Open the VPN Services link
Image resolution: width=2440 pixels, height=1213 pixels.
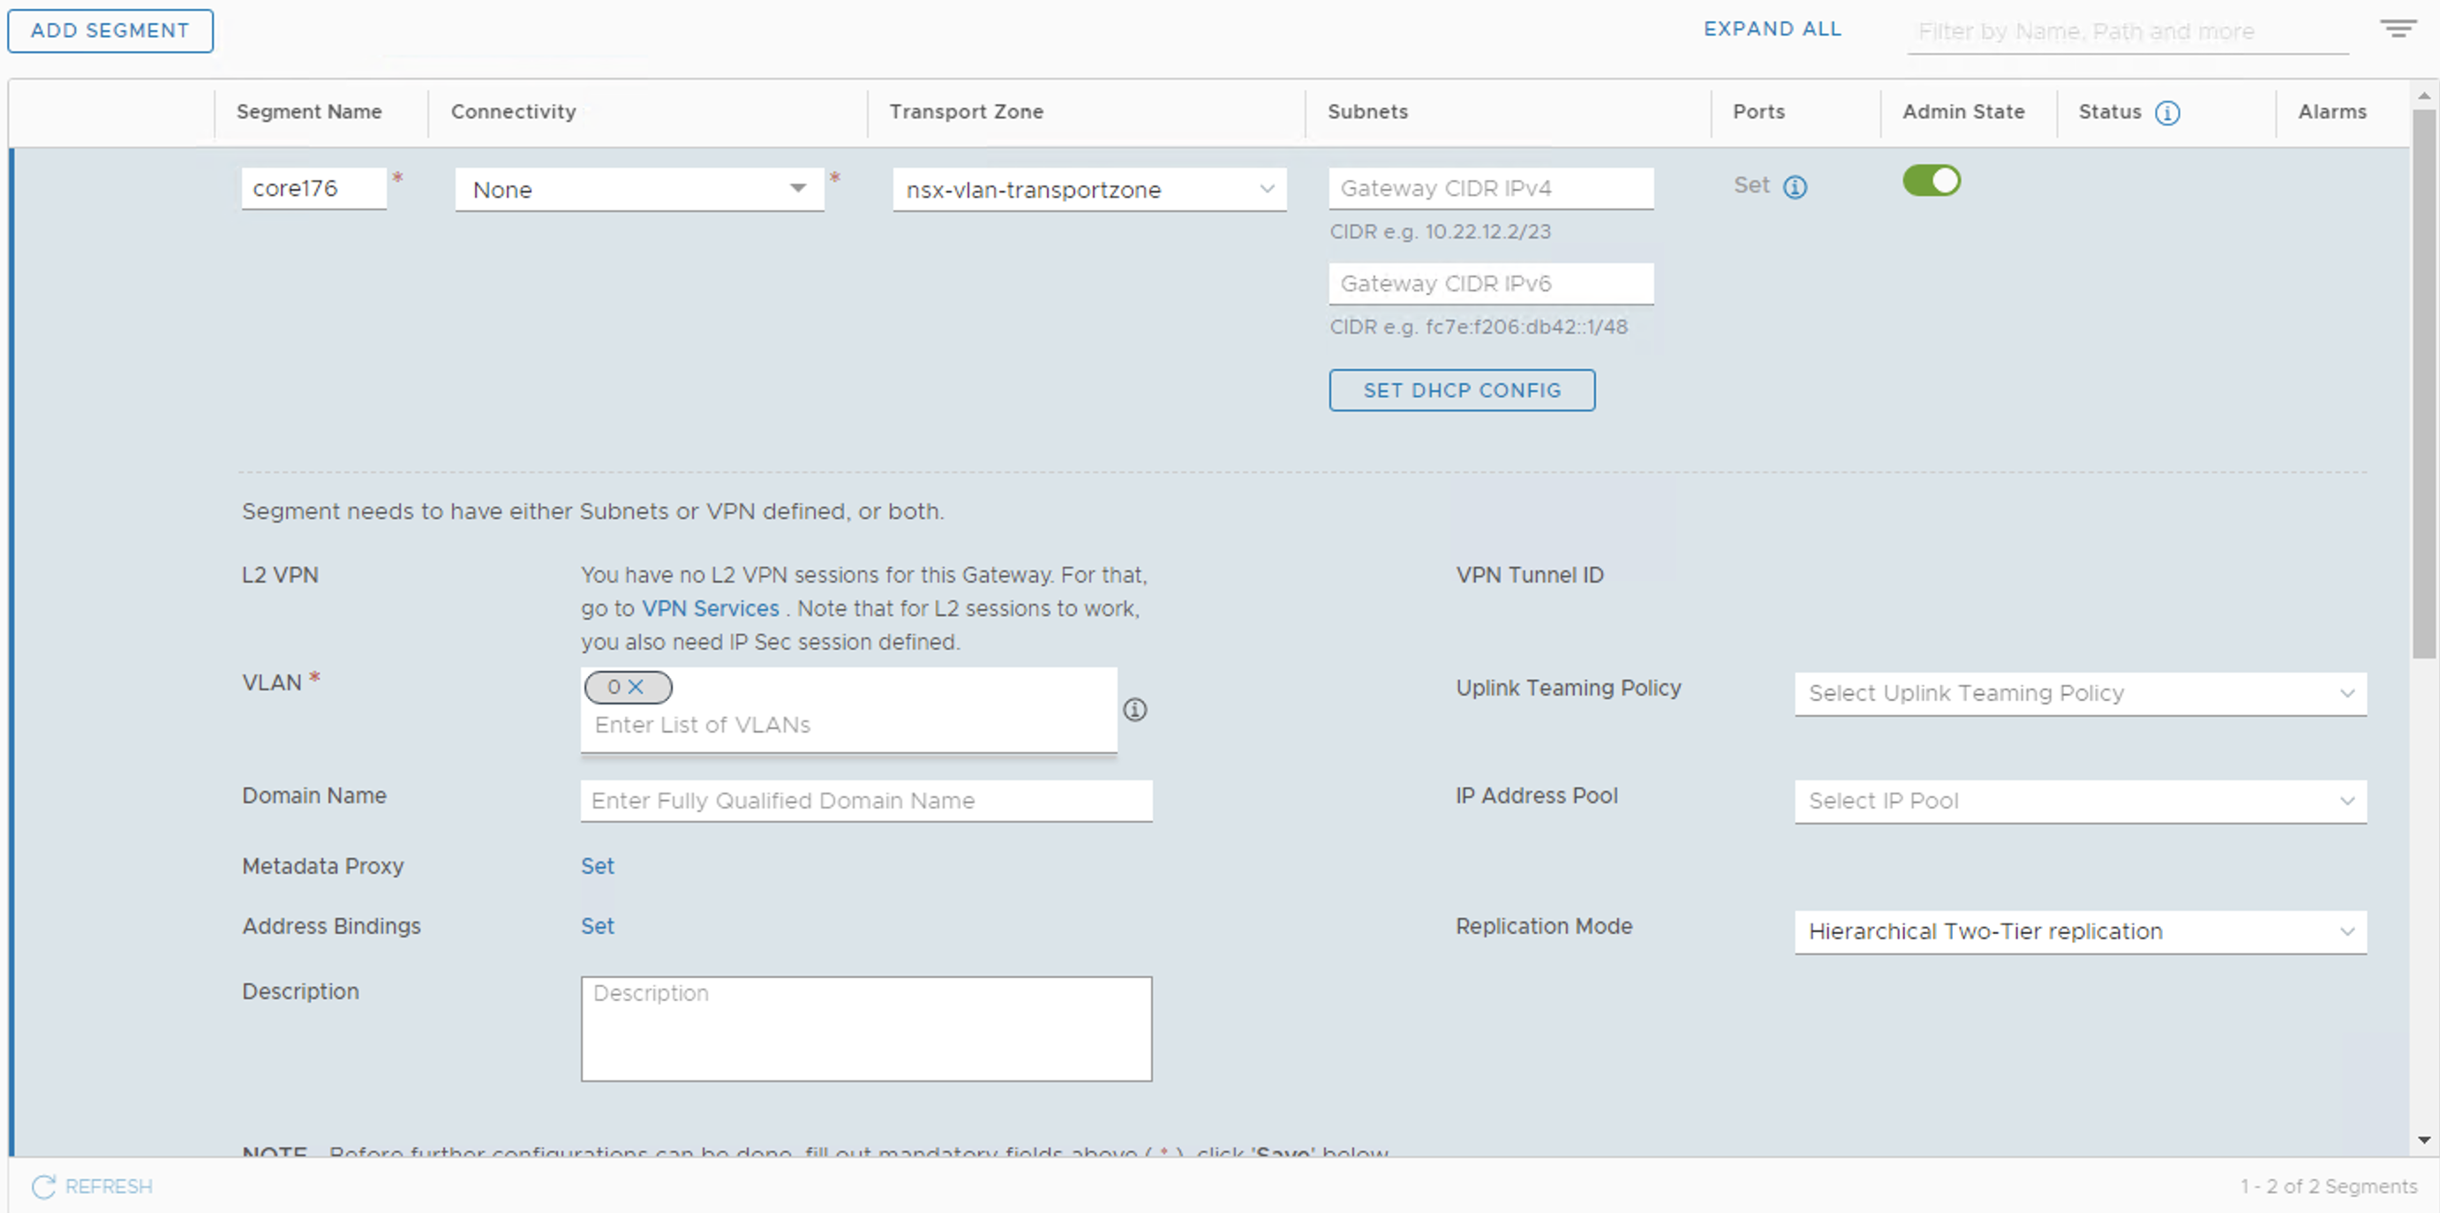pos(710,608)
